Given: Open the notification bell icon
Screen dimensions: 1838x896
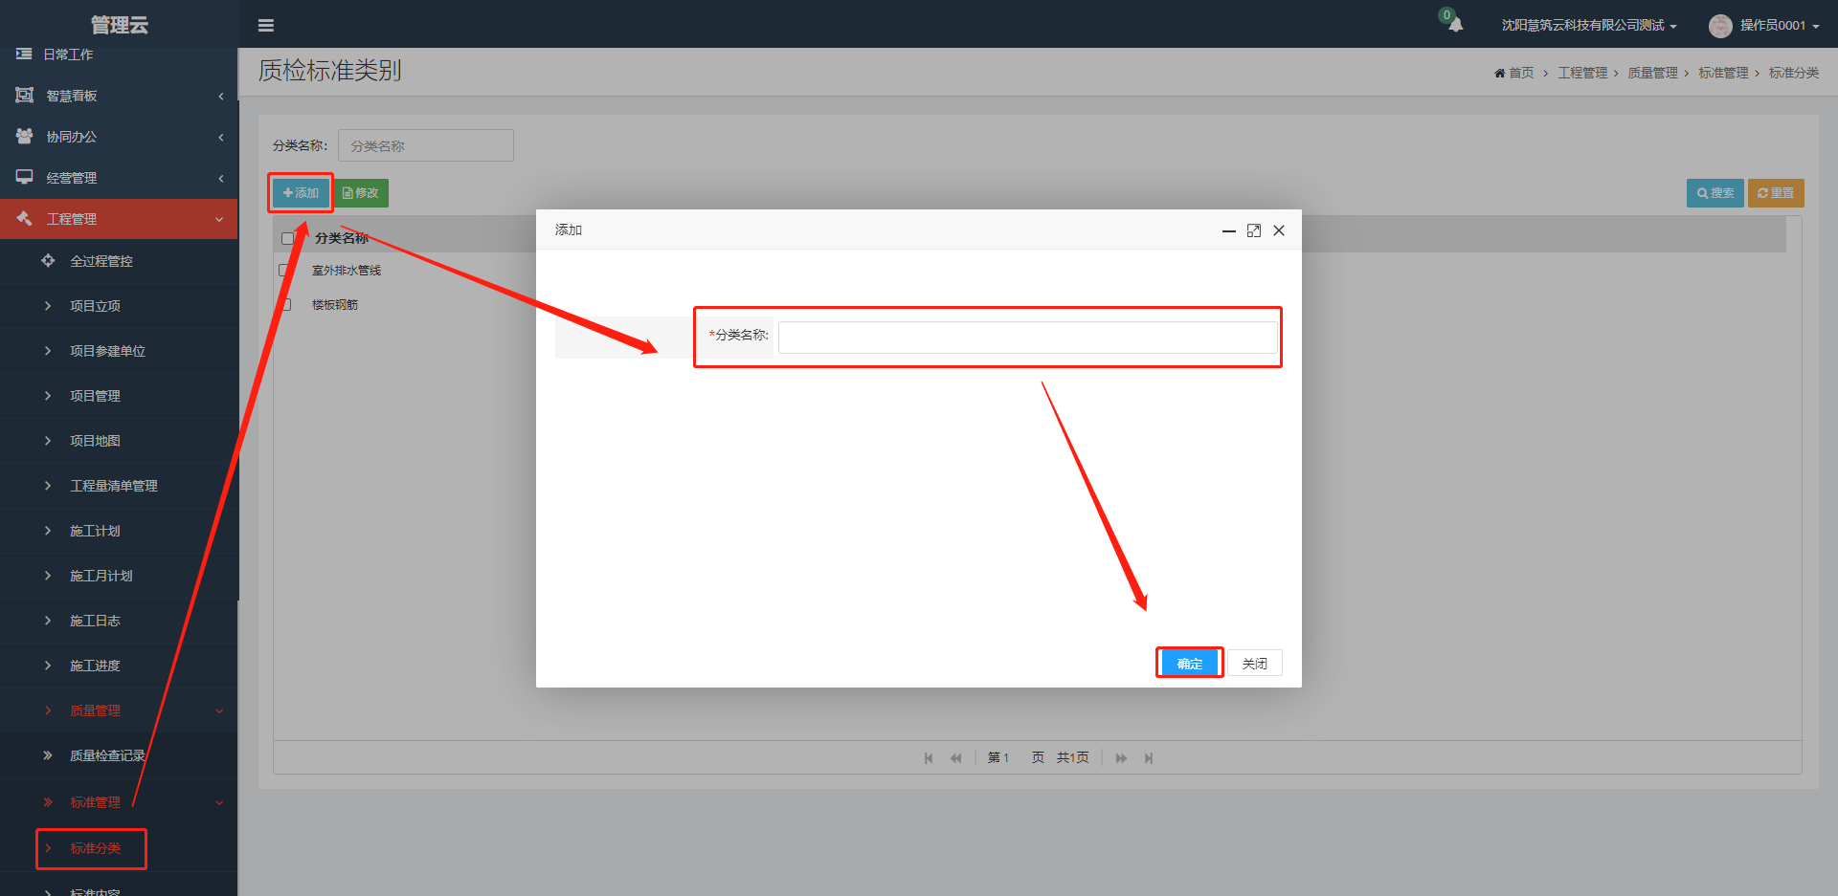Looking at the screenshot, I should click(x=1455, y=25).
